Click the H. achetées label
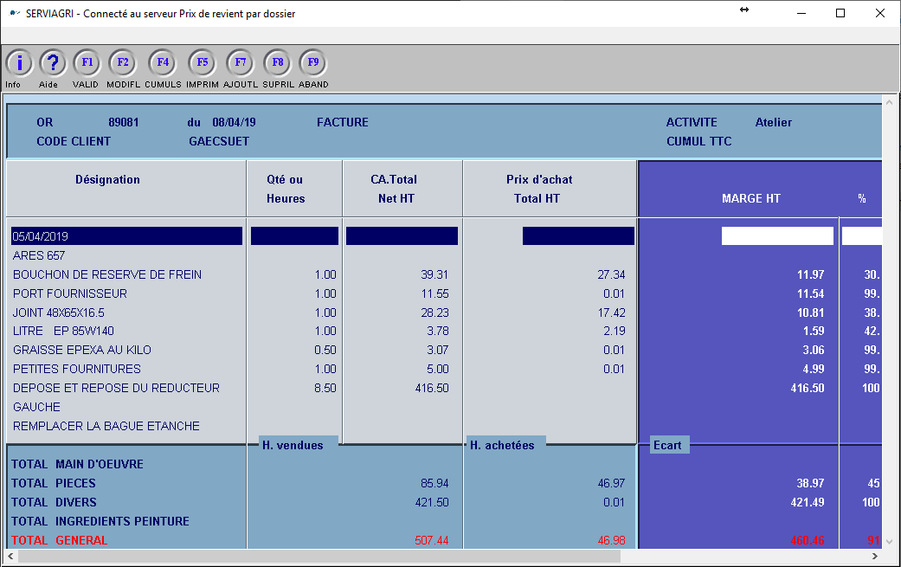 pyautogui.click(x=502, y=445)
